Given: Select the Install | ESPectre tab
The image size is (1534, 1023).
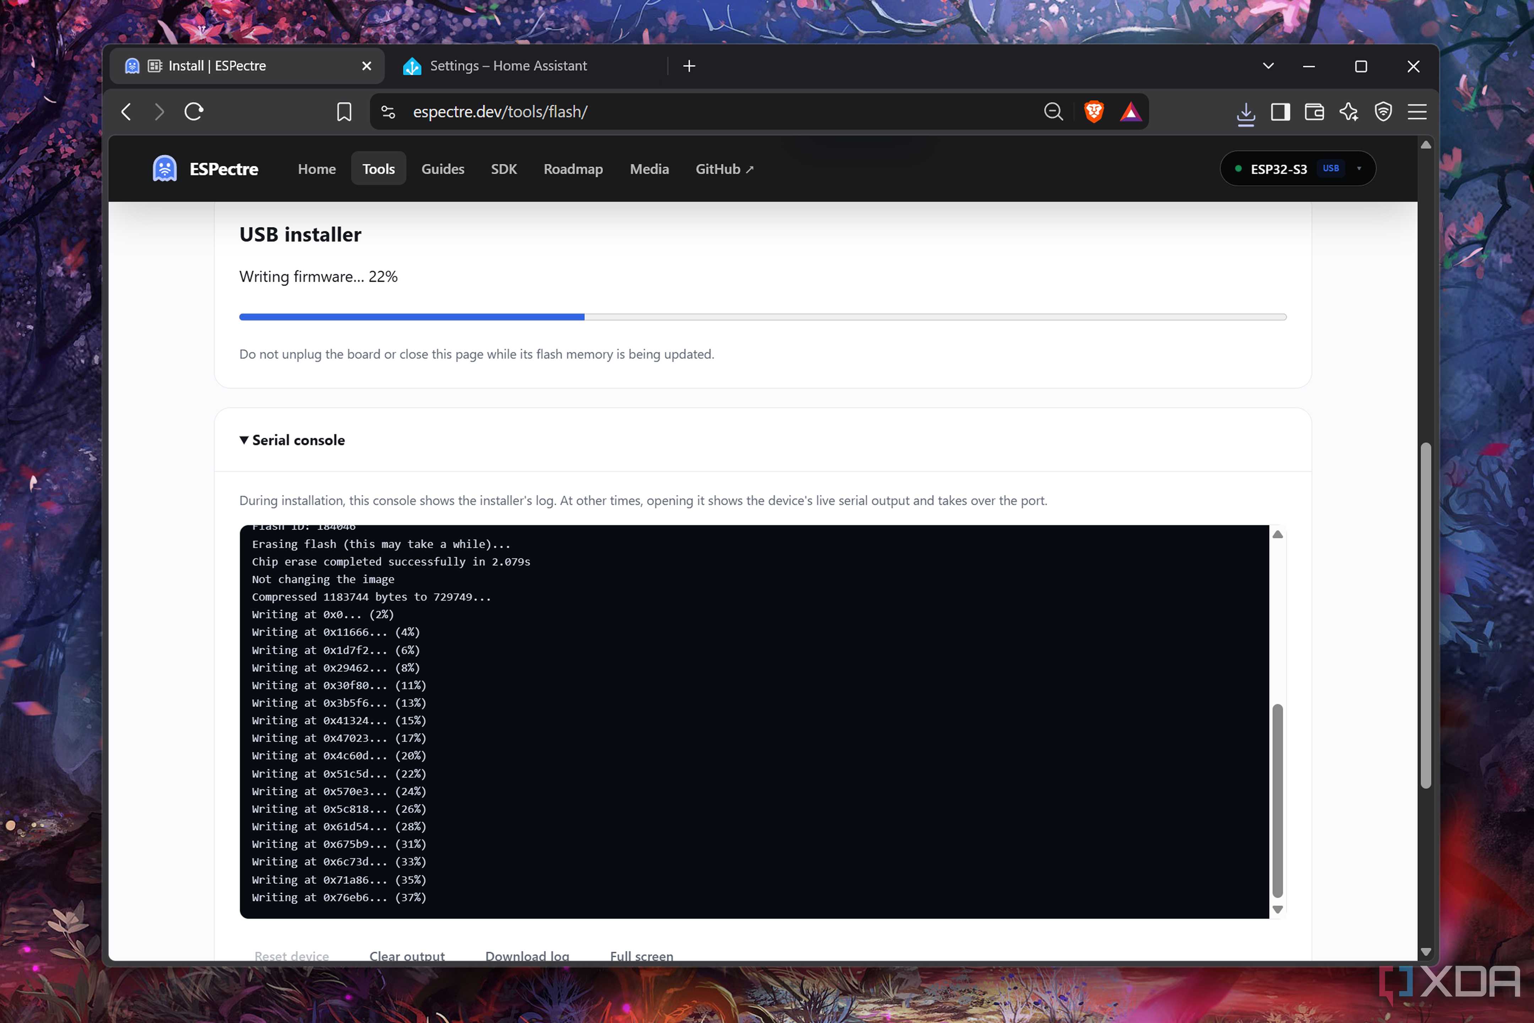Looking at the screenshot, I should point(246,66).
